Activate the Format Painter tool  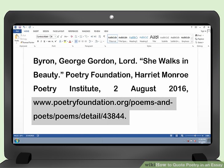[27, 42]
